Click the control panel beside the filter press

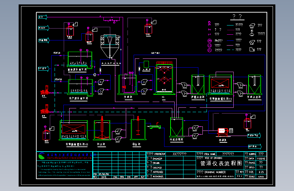(231, 131)
